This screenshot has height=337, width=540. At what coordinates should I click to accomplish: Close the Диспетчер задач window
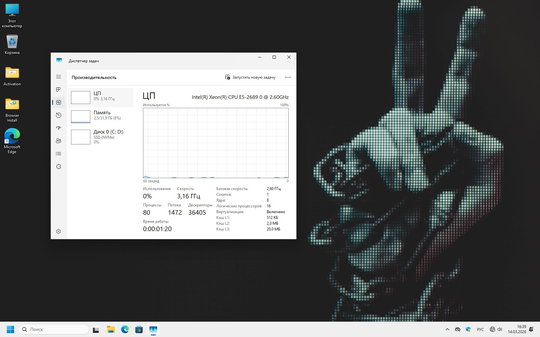(289, 57)
